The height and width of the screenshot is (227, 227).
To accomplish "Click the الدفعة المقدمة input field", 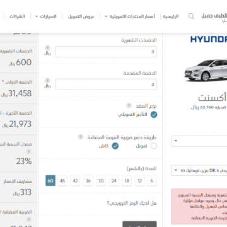I will [x=106, y=84].
